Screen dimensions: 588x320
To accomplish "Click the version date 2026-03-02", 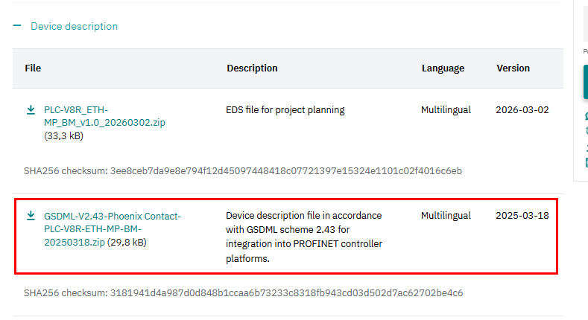I will (x=522, y=109).
